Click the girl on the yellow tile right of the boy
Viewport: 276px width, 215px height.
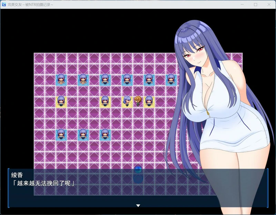point(149,101)
